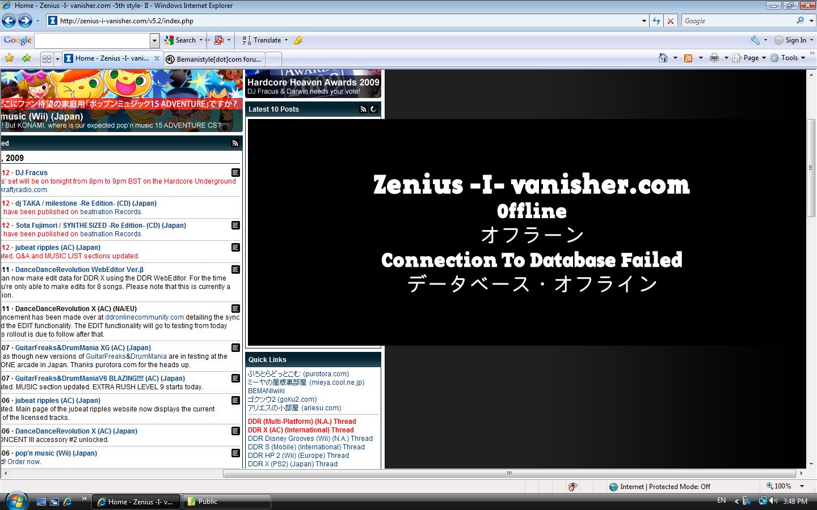
Task: Click the news feed RSS icon in left header
Action: pyautogui.click(x=235, y=143)
